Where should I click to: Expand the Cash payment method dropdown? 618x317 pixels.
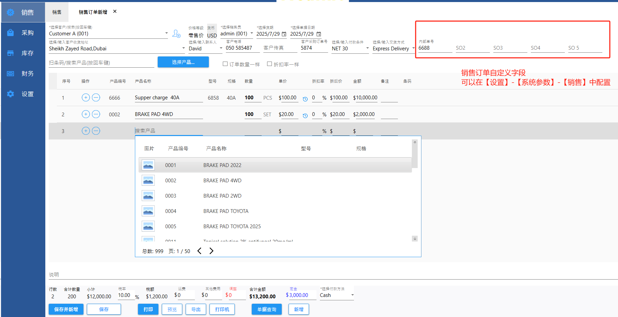[352, 295]
